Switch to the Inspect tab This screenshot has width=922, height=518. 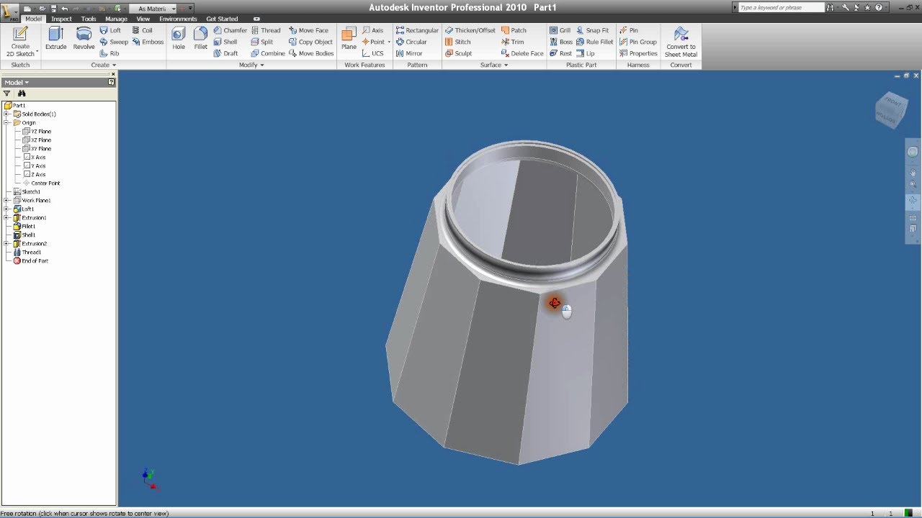point(61,19)
